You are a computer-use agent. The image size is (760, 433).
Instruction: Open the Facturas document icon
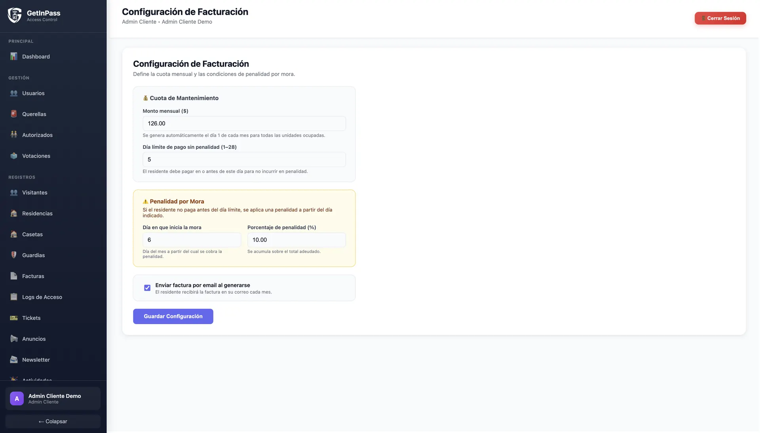[x=14, y=276]
